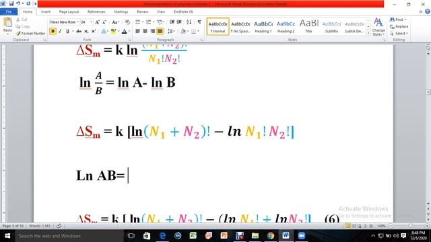Viewport: 431px width, 242px height.
Task: Decrease paragraph indent
Action: (x=172, y=22)
